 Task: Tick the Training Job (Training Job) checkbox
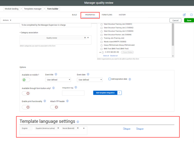tap(102, 38)
